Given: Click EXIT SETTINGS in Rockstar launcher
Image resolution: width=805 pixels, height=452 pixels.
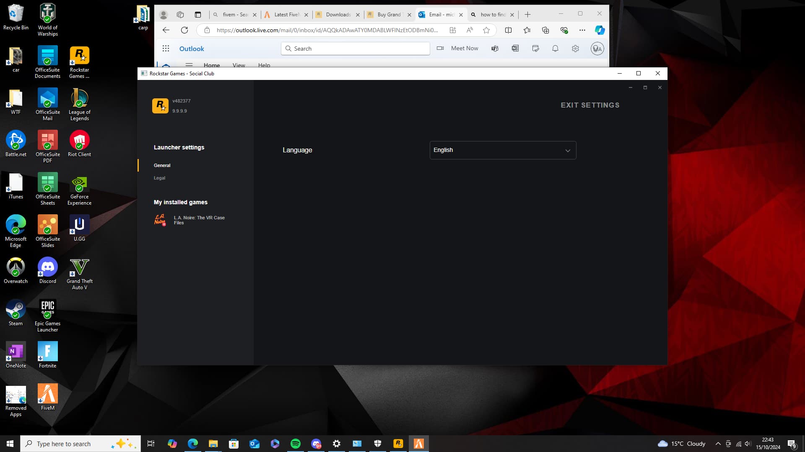Looking at the screenshot, I should (x=590, y=105).
